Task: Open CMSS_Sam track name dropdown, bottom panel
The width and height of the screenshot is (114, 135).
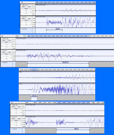Action: pos(15,105)
